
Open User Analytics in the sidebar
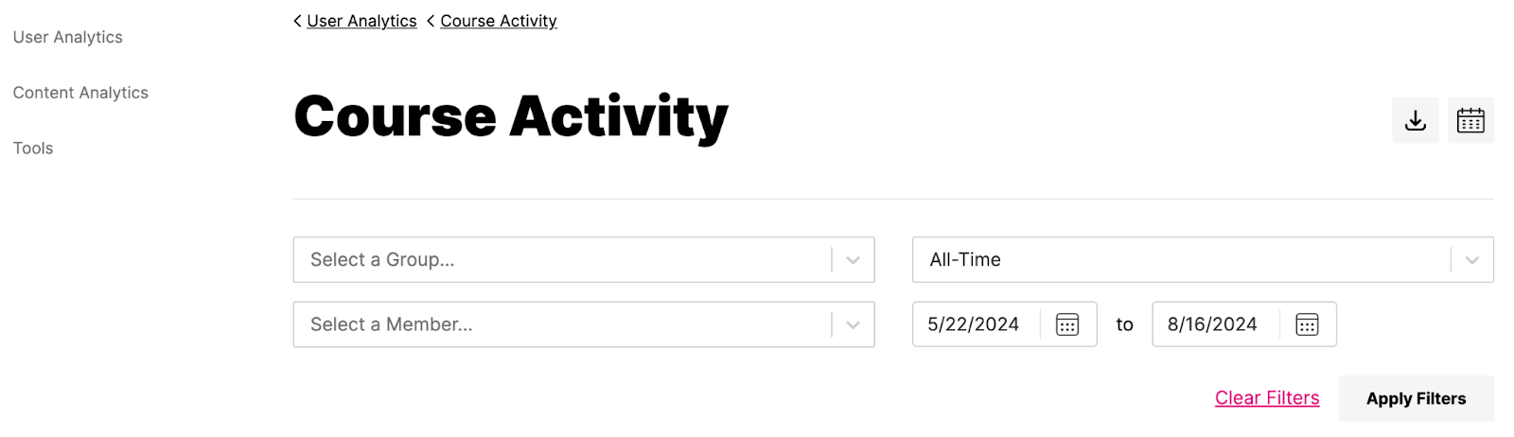click(x=68, y=37)
